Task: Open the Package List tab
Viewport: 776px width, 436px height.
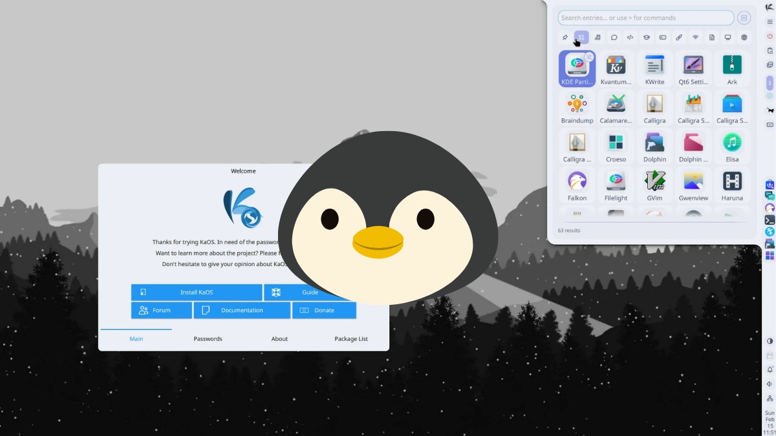Action: point(350,338)
